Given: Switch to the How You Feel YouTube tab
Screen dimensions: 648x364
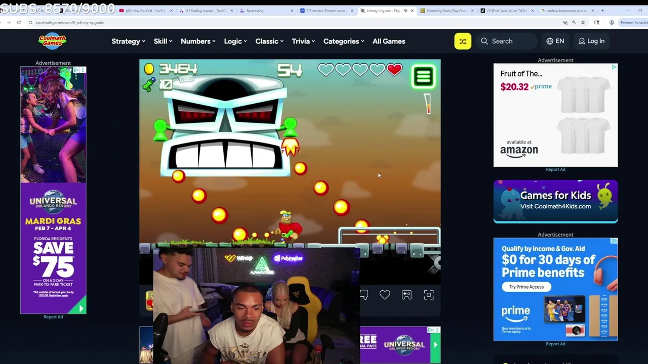Looking at the screenshot, I should coord(145,11).
